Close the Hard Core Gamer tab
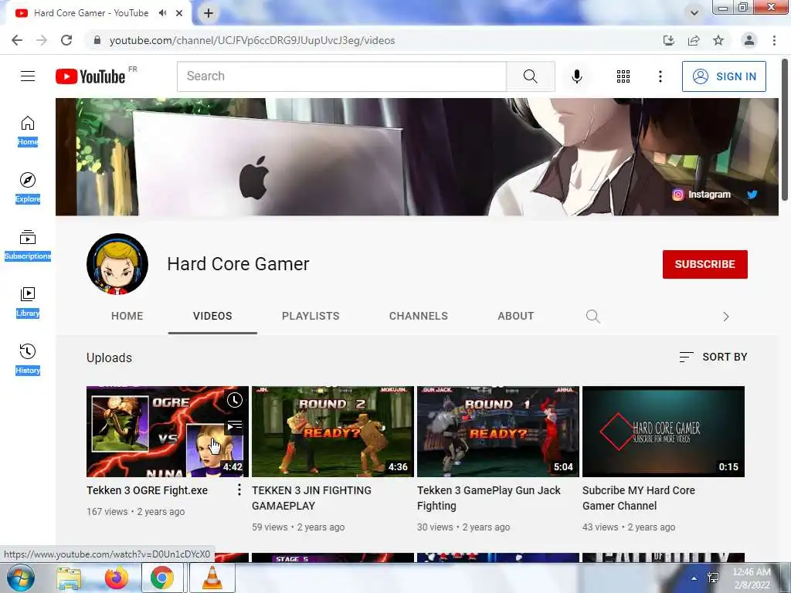This screenshot has height=593, width=791. [x=179, y=13]
